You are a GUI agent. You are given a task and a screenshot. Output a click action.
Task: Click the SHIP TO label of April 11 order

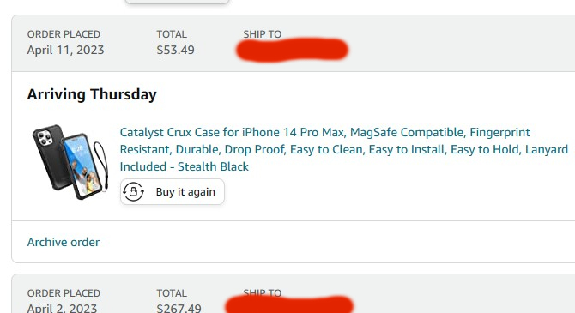click(263, 34)
